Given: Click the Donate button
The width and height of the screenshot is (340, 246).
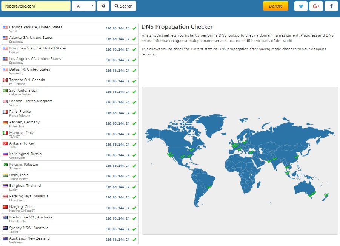Looking at the screenshot, I should 275,6.
